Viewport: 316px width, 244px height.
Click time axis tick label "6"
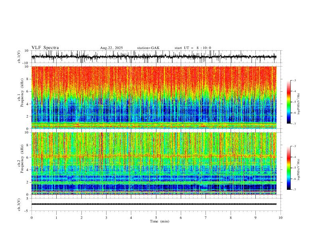pos(181,218)
